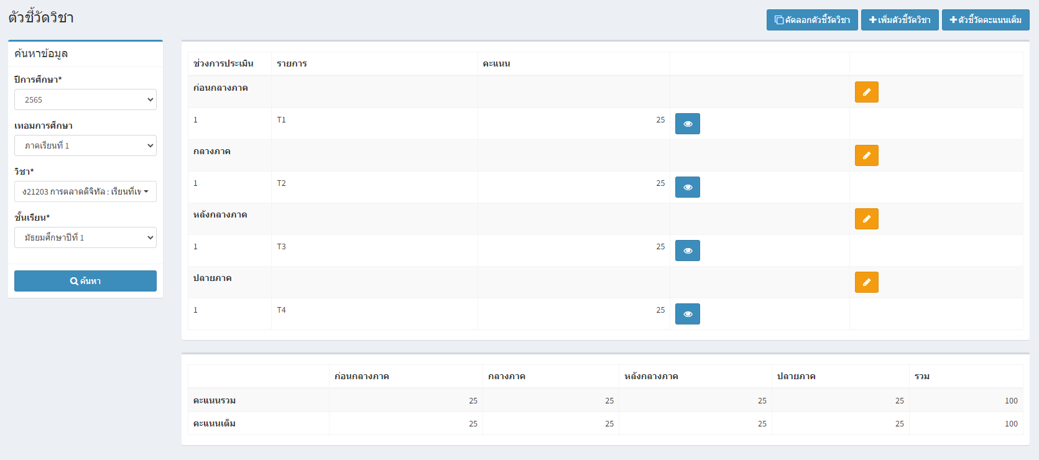Viewport: 1039px width, 460px height.
Task: Click the edit pencil for กลางภาค row
Action: [866, 155]
